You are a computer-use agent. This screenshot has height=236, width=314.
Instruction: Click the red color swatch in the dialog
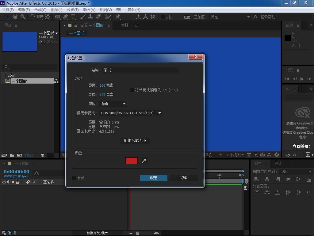pyautogui.click(x=132, y=161)
